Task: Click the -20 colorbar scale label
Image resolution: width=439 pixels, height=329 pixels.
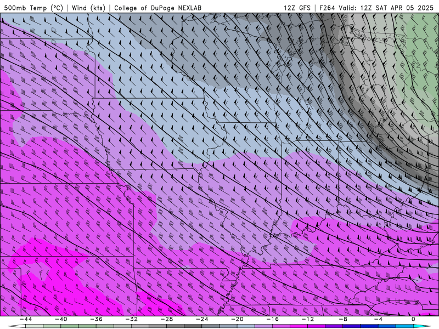Action: 237,319
